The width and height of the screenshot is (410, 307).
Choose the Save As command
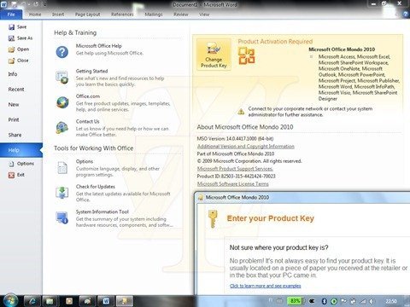20,38
